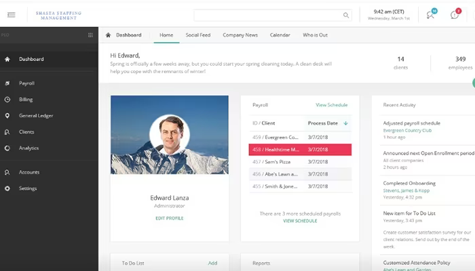Open the Who is Out tab
The image size is (475, 271).
tap(315, 35)
